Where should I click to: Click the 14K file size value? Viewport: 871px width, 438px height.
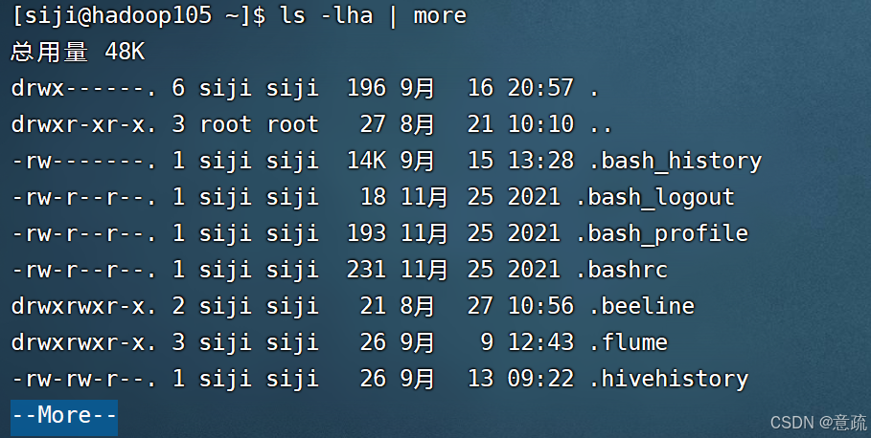pos(366,161)
